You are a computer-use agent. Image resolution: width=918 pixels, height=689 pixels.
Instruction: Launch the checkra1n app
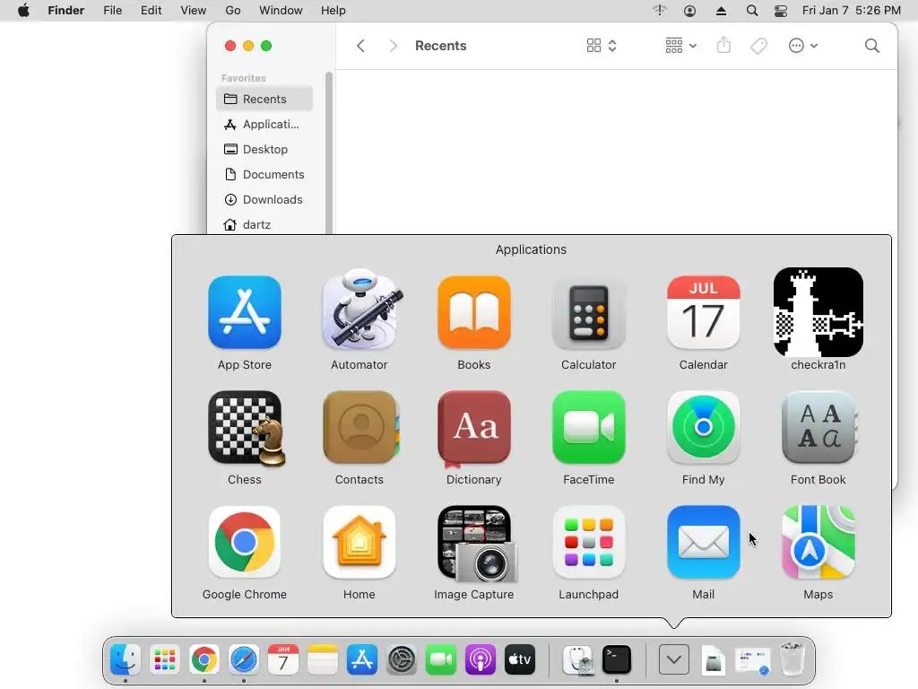[x=818, y=312]
